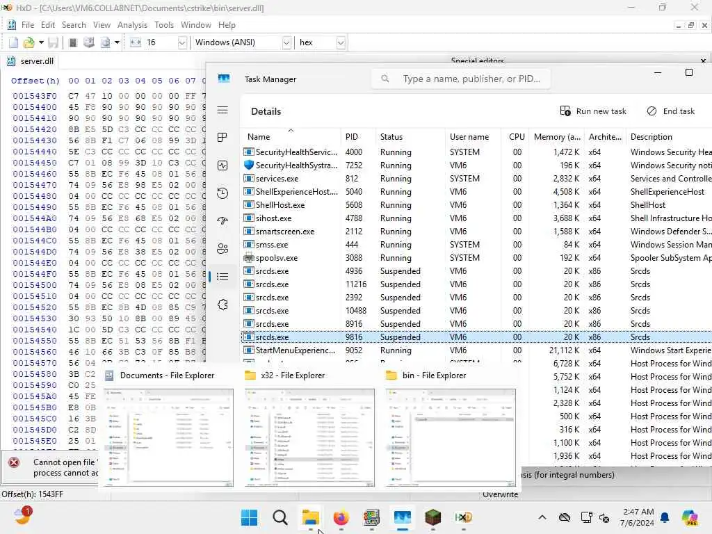Click Run new task button

[x=593, y=111]
